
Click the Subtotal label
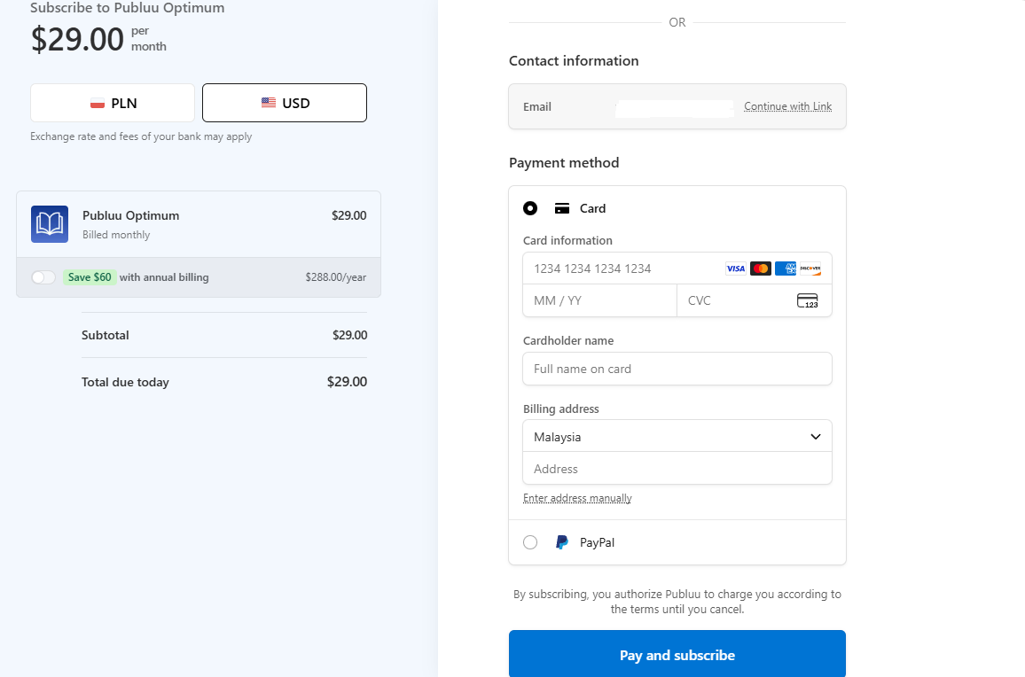[x=106, y=335]
